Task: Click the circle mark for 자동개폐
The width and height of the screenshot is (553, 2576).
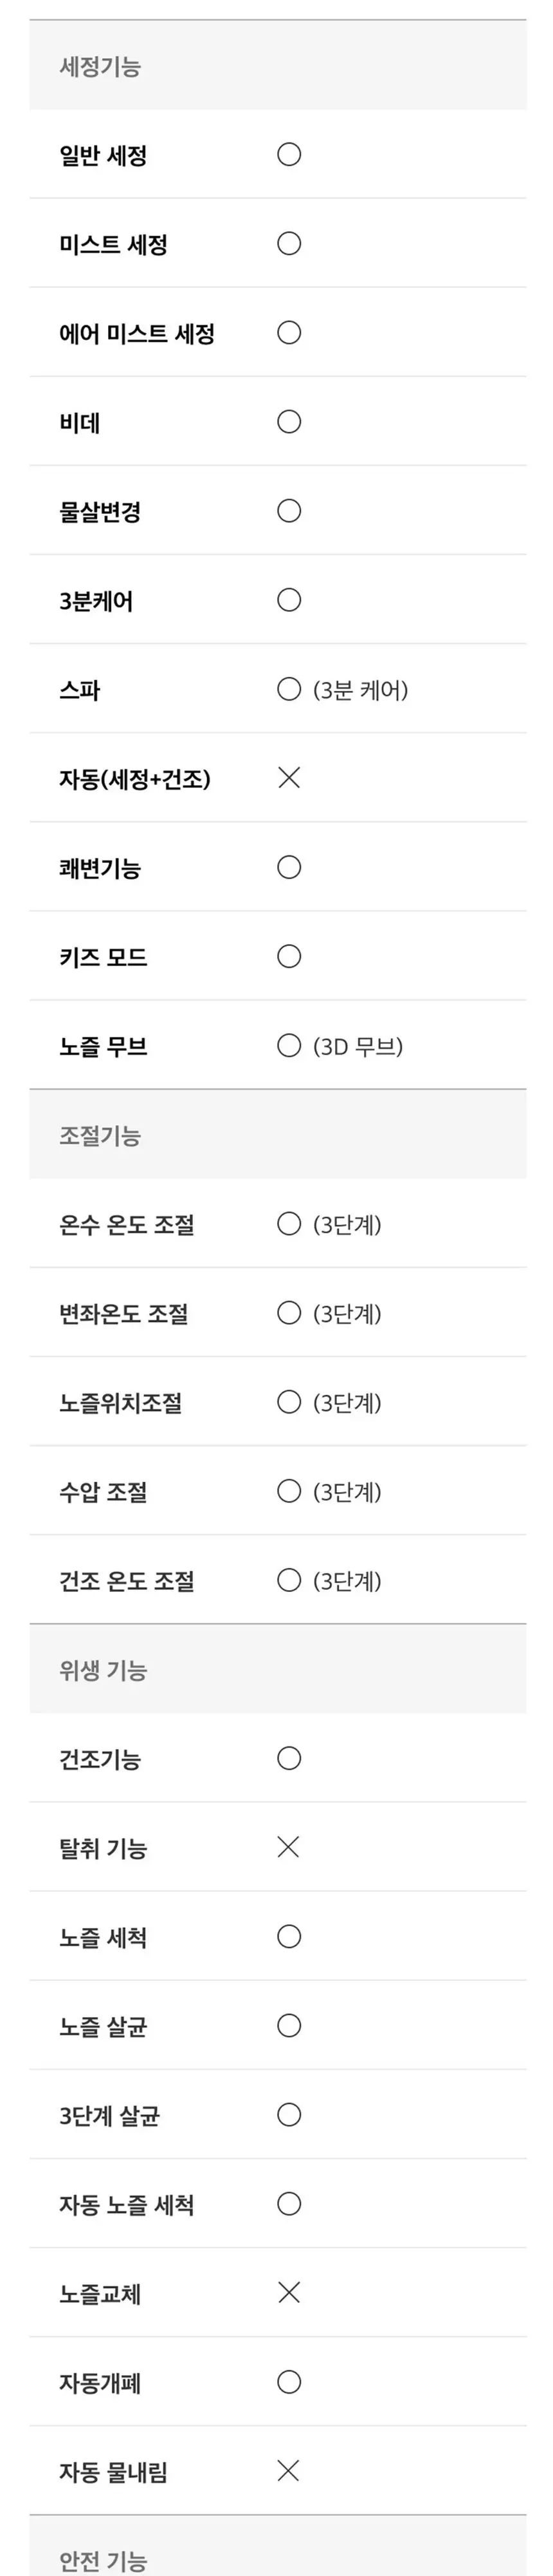Action: click(x=289, y=2381)
